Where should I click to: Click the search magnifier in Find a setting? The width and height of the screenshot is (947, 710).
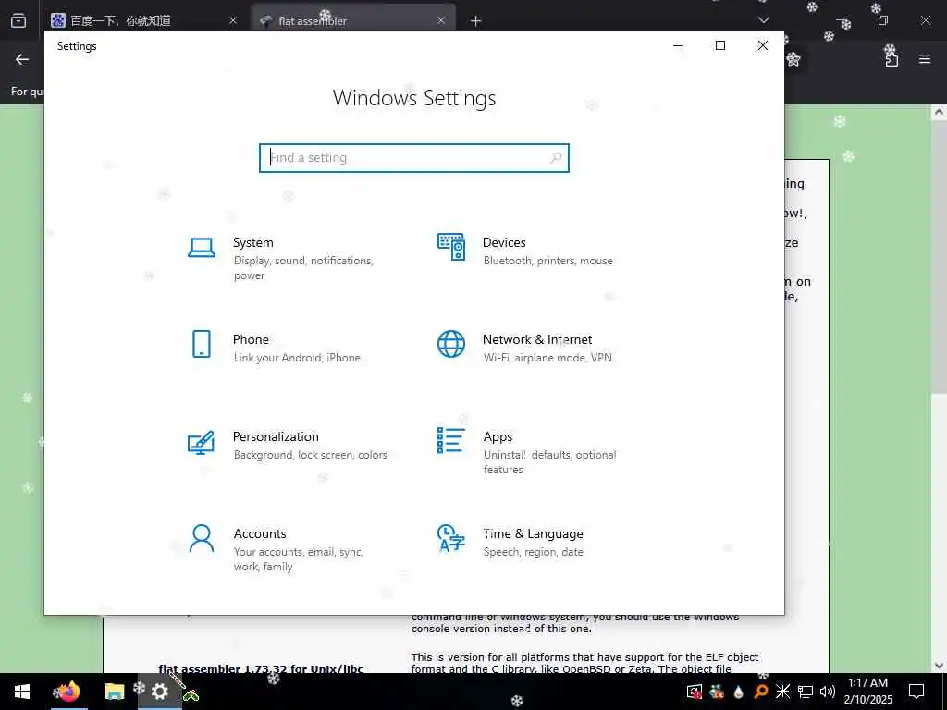(556, 157)
